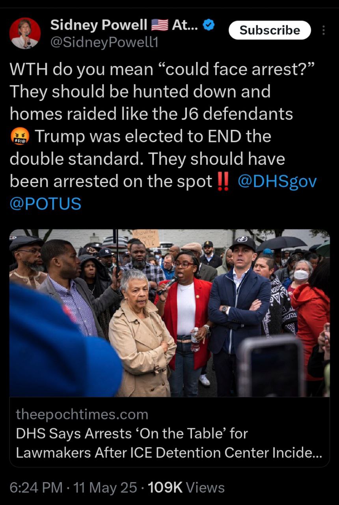This screenshot has width=339, height=505.
Task: Open the @POTUS mention
Action: (x=45, y=204)
